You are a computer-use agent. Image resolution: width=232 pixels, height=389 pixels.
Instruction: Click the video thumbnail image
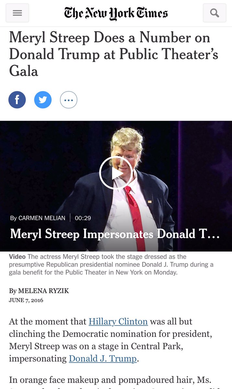tap(116, 186)
